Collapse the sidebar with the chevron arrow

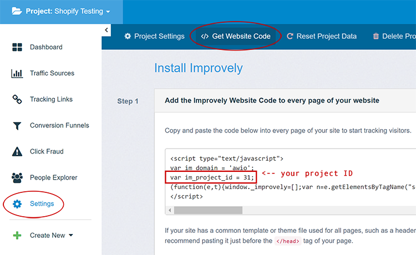pos(106,30)
